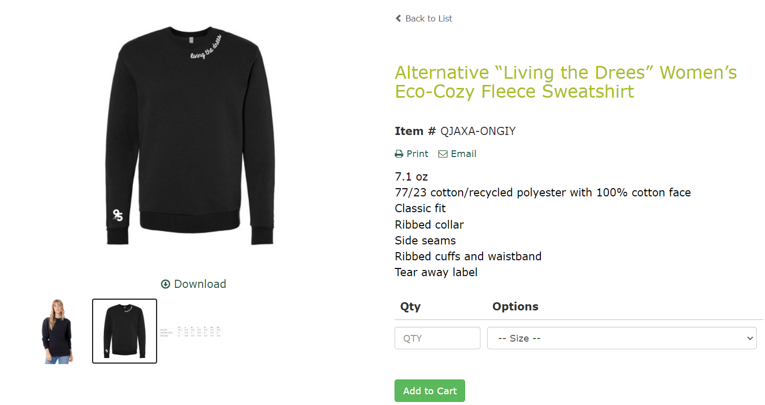This screenshot has width=765, height=405.
Task: Select the Print link text
Action: (x=418, y=154)
